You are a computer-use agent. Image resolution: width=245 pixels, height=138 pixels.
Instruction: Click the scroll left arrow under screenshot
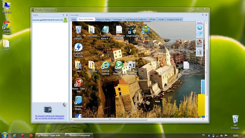click(x=72, y=119)
